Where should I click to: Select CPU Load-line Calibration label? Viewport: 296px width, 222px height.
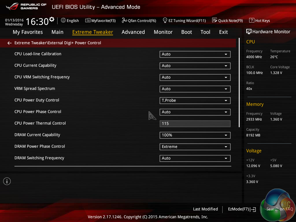tap(38, 54)
